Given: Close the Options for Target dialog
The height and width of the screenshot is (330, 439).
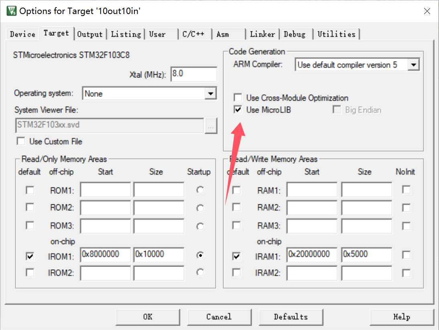Looking at the screenshot, I should click(x=427, y=11).
